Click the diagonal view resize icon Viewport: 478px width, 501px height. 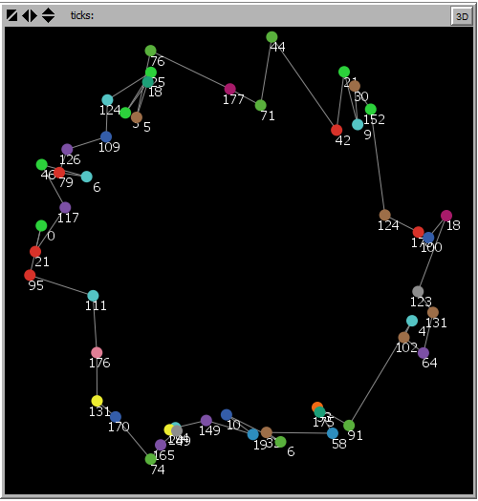click(x=11, y=15)
